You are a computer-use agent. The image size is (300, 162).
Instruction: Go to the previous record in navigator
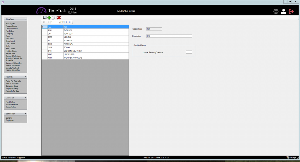click(x=48, y=22)
